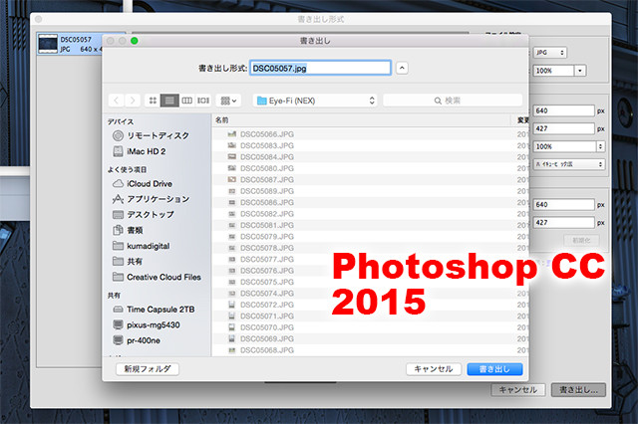This screenshot has width=638, height=424.
Task: Switch file browser to Cover Flow view
Action: pyautogui.click(x=203, y=101)
